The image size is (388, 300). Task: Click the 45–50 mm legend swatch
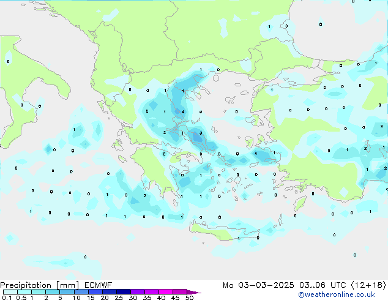click(x=180, y=292)
